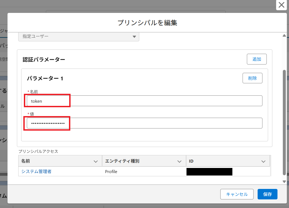
Task: Click the redacted ID cell in the table
Action: [x=209, y=171]
